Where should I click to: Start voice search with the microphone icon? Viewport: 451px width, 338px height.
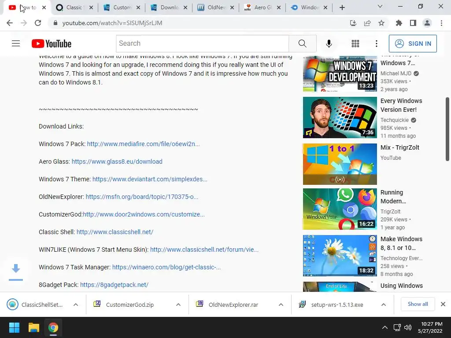tap(329, 44)
